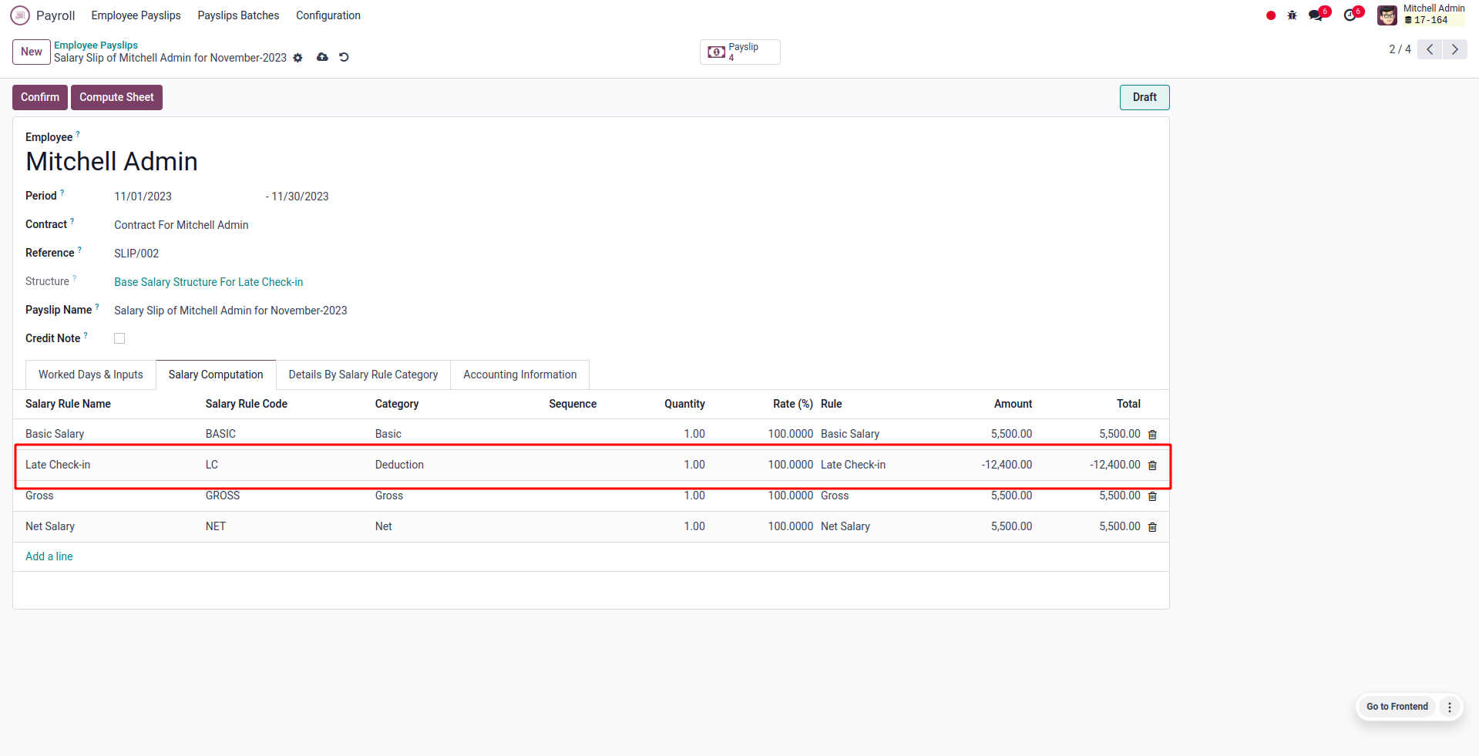Screen dimensions: 1479x756
Task: Open the debug bug icon menu
Action: (x=1292, y=15)
